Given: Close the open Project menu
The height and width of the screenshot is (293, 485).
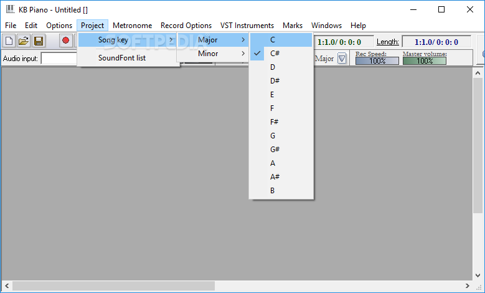Looking at the screenshot, I should click(x=92, y=26).
